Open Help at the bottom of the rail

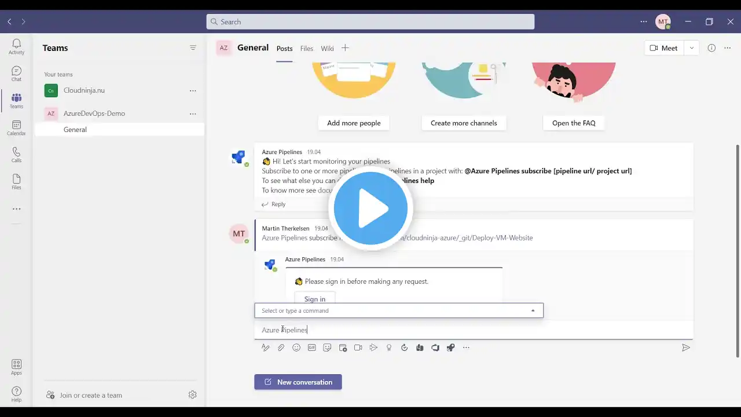click(x=16, y=394)
